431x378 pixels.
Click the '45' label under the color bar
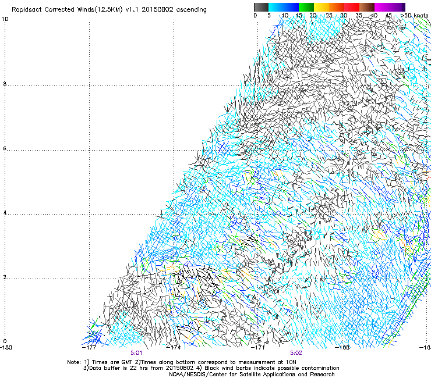(x=388, y=16)
